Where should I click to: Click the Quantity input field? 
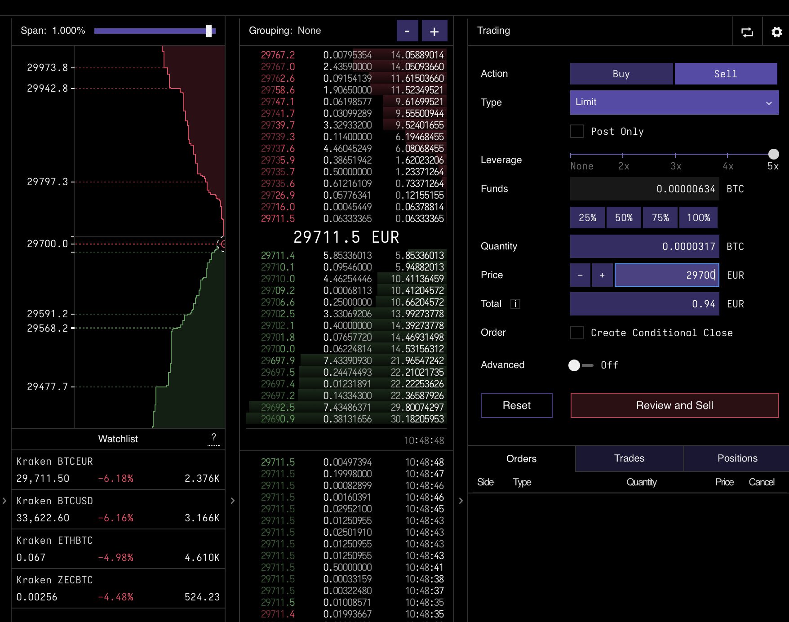[x=644, y=246]
